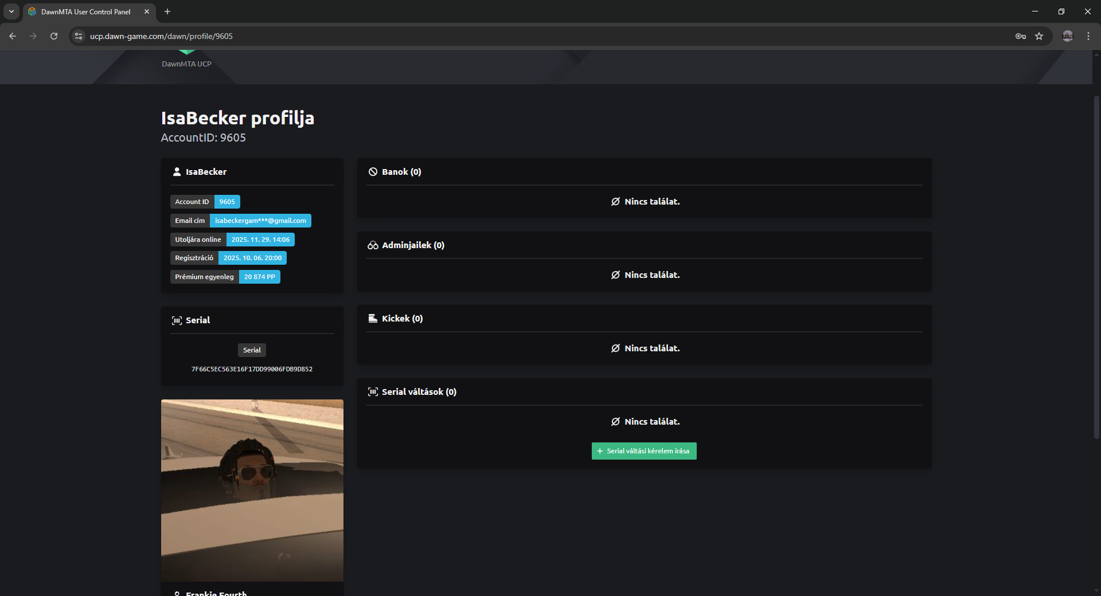Click the slash icon above Nincs találat under Banok
The height and width of the screenshot is (596, 1101).
point(615,201)
